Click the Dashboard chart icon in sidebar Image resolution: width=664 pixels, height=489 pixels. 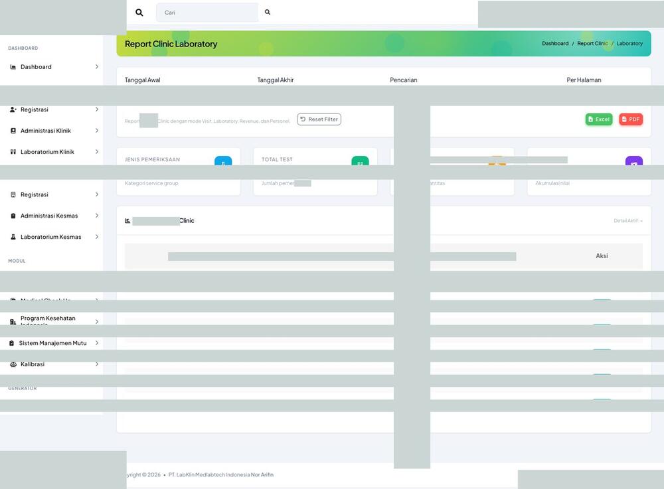coord(13,67)
